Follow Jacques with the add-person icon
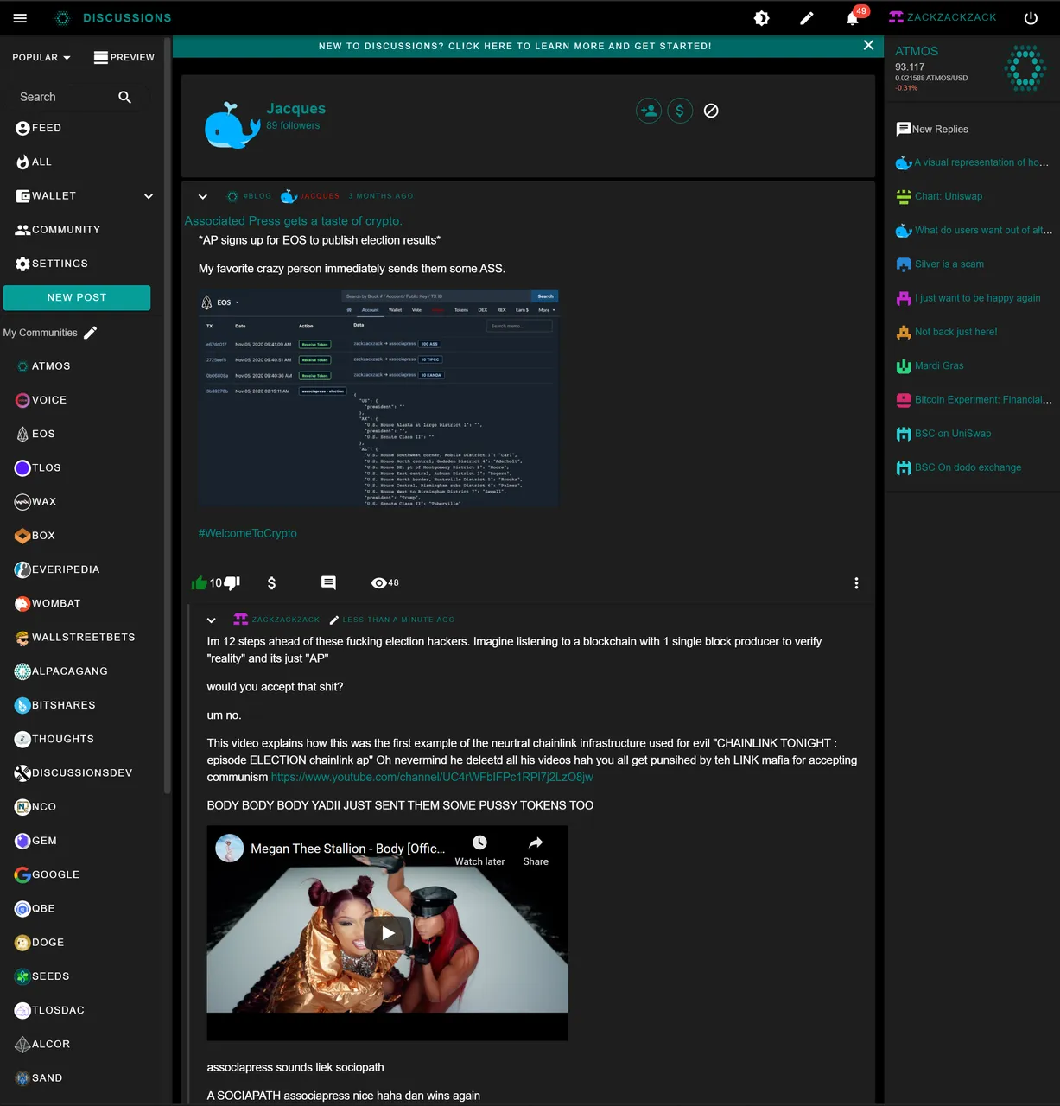 [649, 111]
